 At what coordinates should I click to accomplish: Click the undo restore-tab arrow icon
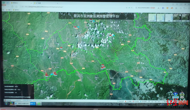(184, 8)
